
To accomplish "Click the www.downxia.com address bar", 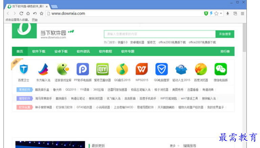I will pos(124,14).
